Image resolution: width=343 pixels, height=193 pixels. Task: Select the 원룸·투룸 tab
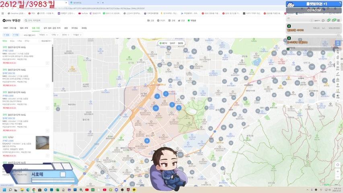[36, 28]
